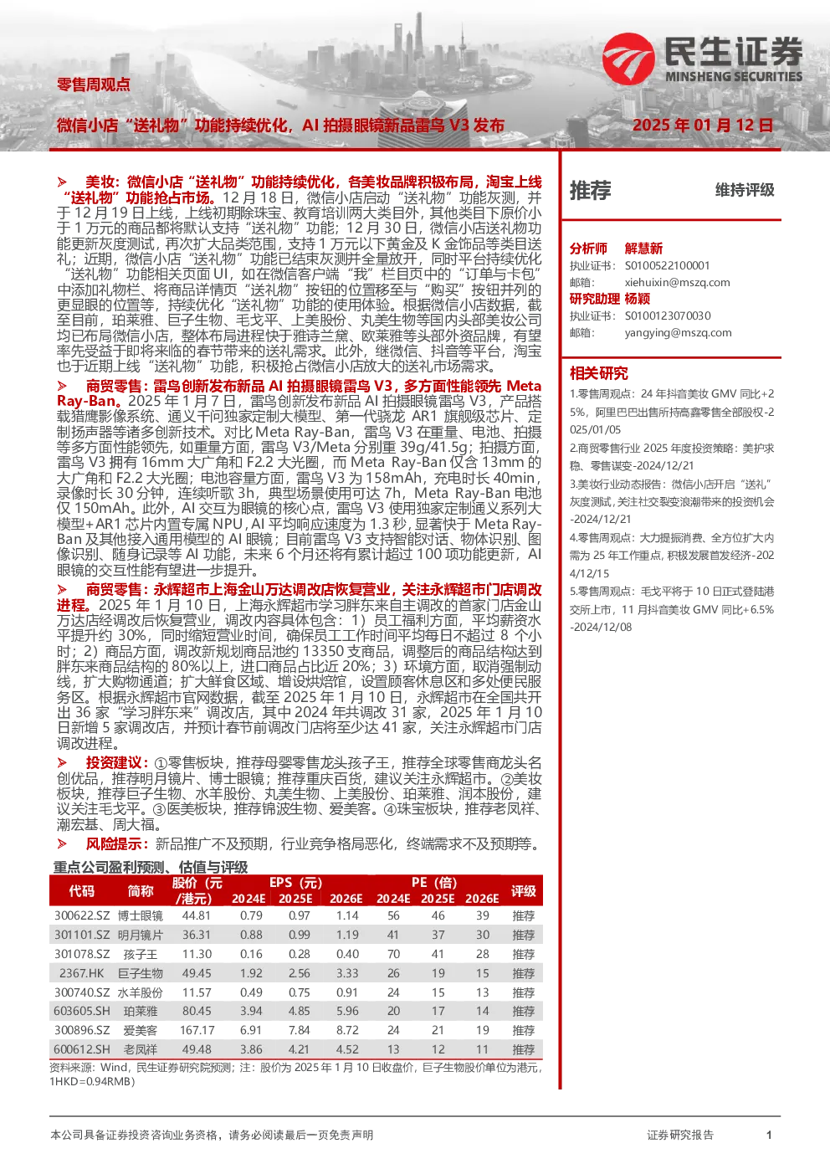Click the '维持评级' label

tap(745, 190)
